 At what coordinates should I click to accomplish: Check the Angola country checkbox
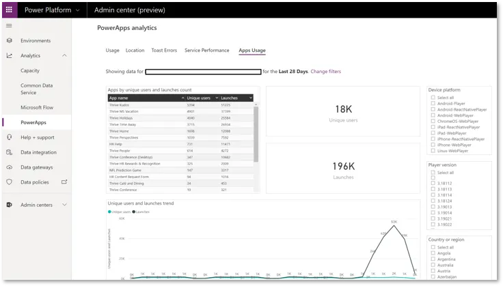[433, 253]
